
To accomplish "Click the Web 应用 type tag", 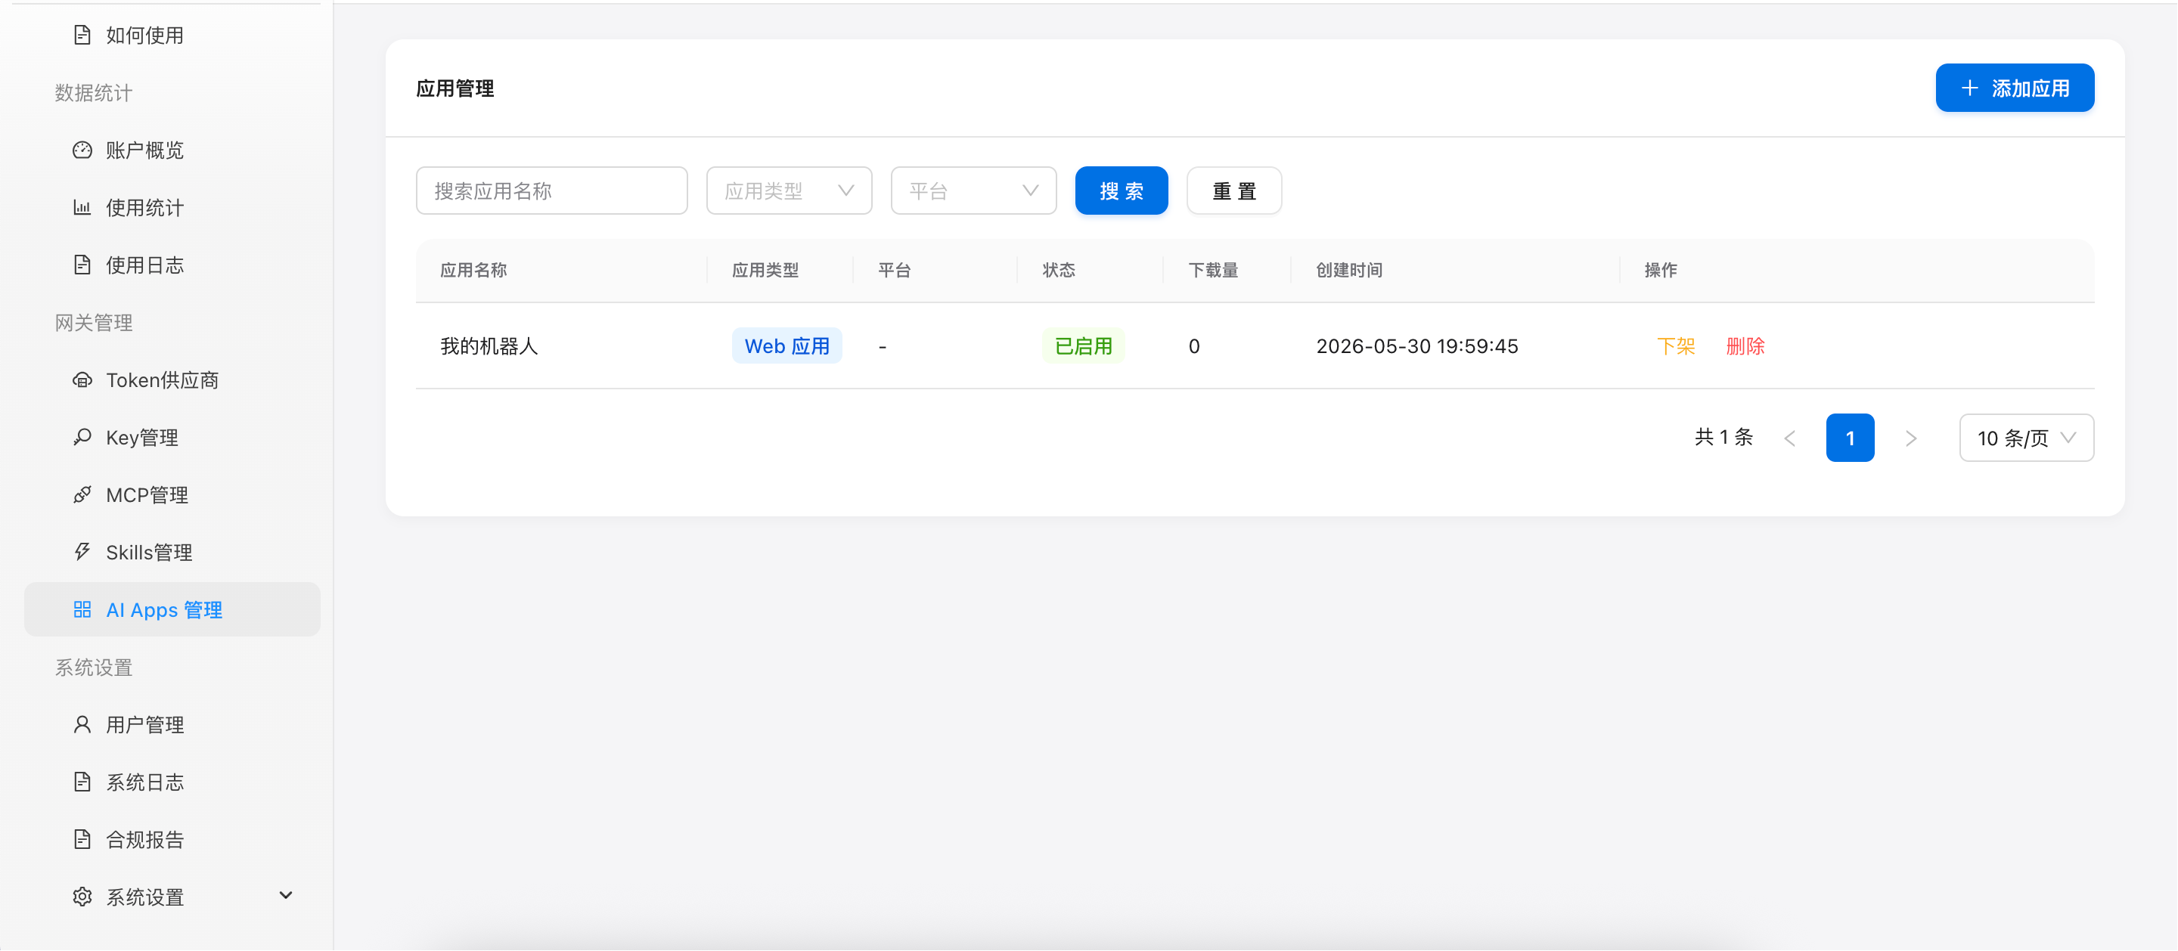I will [x=786, y=345].
